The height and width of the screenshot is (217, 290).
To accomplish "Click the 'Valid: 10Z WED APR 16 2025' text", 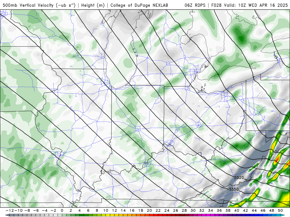I will [x=256, y=5].
